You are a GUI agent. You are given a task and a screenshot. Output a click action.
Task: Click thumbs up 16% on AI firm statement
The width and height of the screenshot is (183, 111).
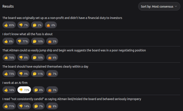click(x=9, y=90)
